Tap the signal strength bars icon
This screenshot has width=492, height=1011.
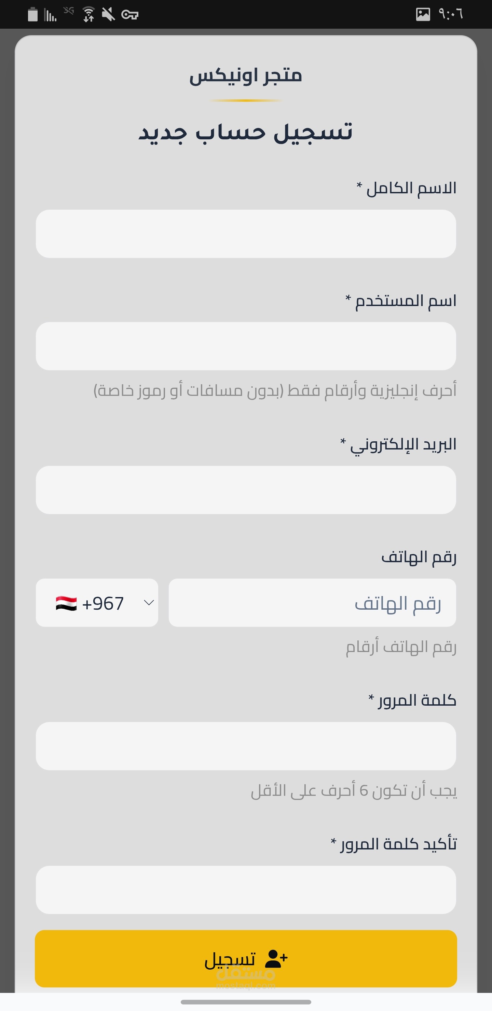point(51,15)
